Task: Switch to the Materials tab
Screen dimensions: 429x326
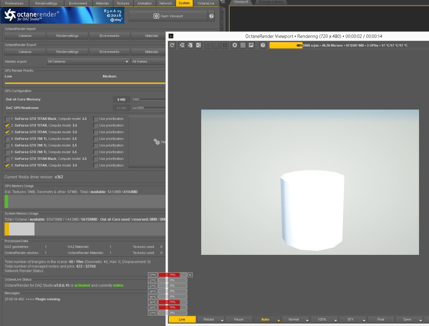Action: point(102,3)
